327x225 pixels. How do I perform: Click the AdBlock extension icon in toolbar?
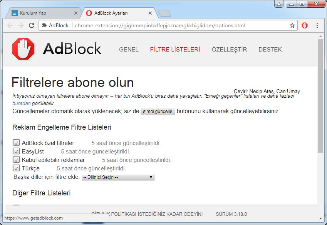point(305,25)
